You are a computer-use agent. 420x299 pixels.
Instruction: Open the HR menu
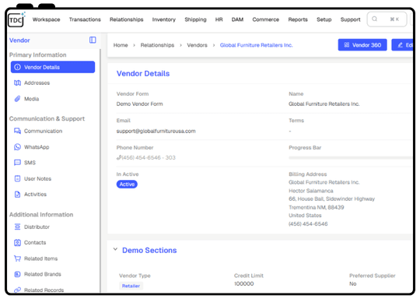[219, 19]
